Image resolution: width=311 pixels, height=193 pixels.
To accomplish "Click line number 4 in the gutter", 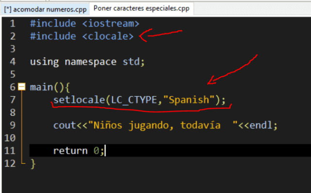I will (x=13, y=62).
